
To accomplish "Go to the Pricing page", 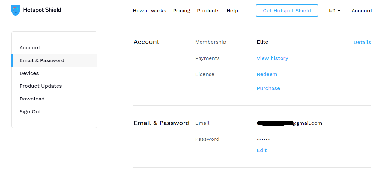I will pos(182,11).
